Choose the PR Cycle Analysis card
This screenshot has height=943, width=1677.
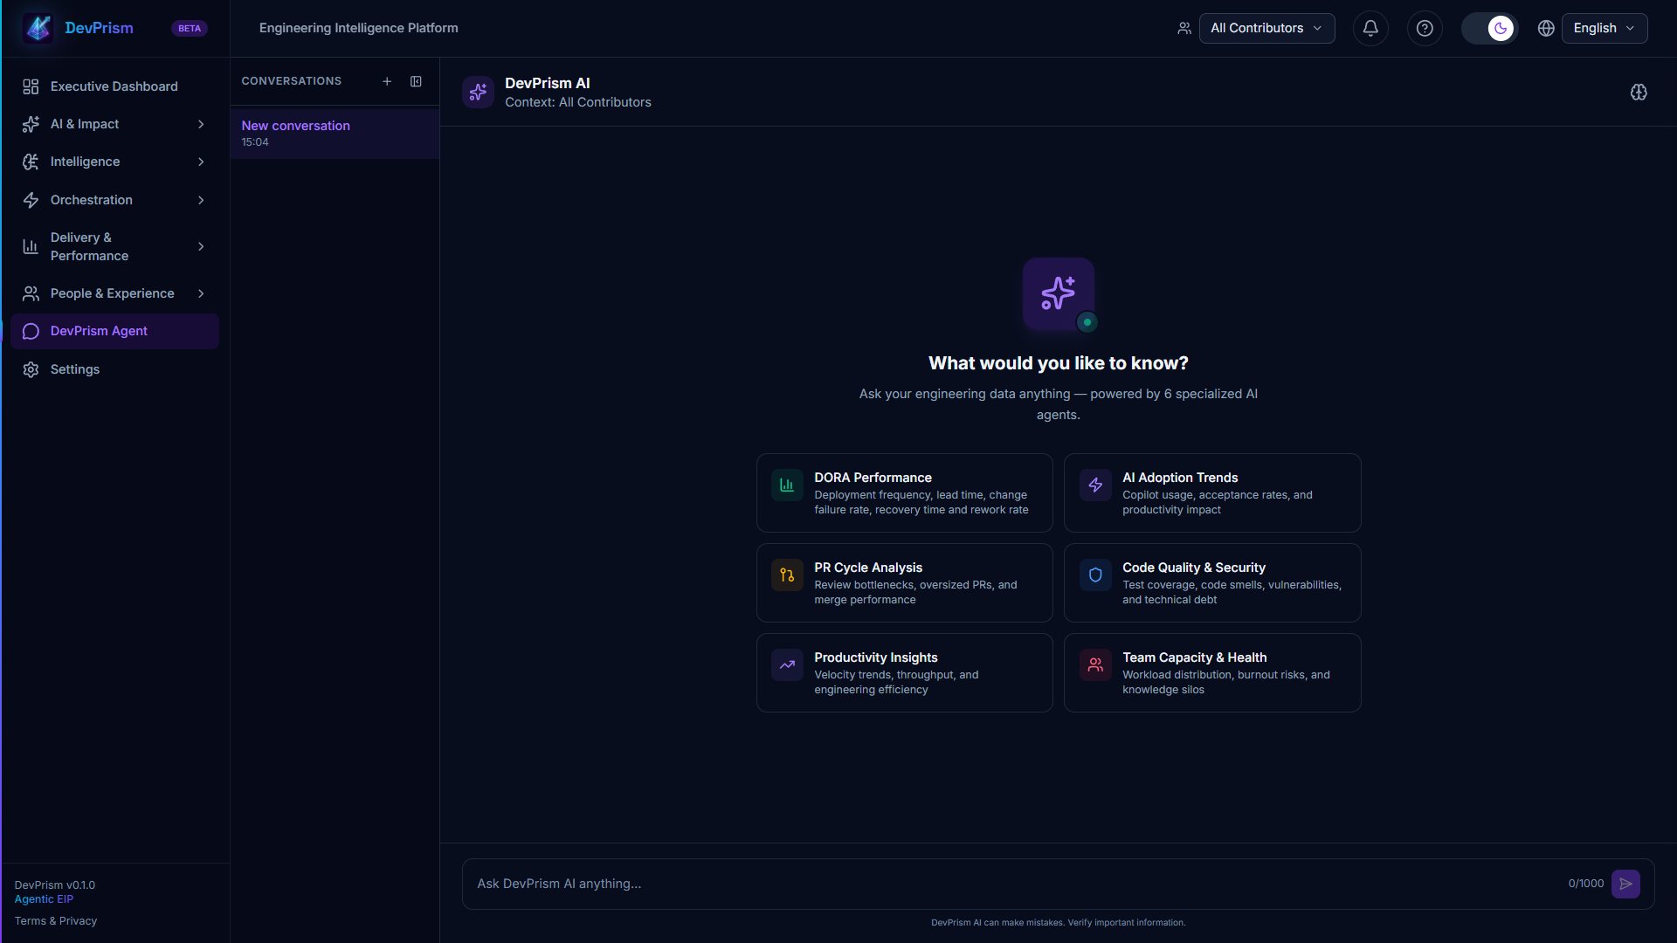pos(904,582)
